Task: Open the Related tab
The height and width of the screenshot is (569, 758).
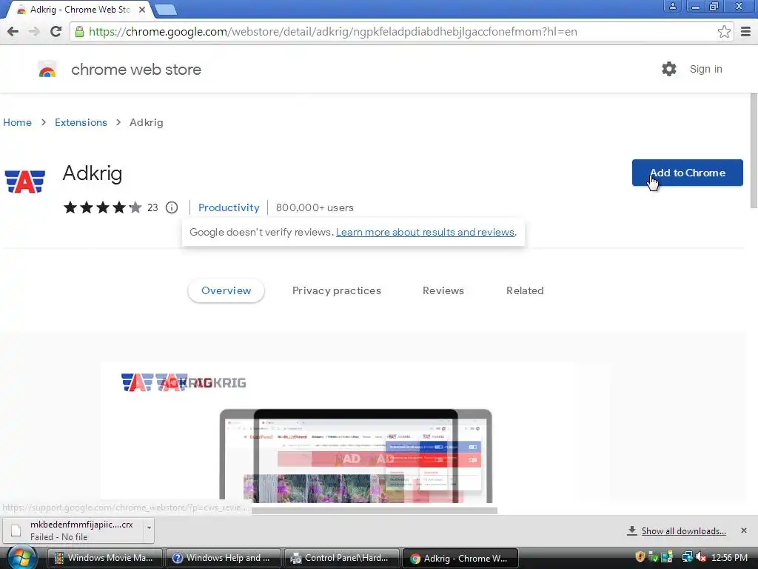Action: (x=525, y=290)
